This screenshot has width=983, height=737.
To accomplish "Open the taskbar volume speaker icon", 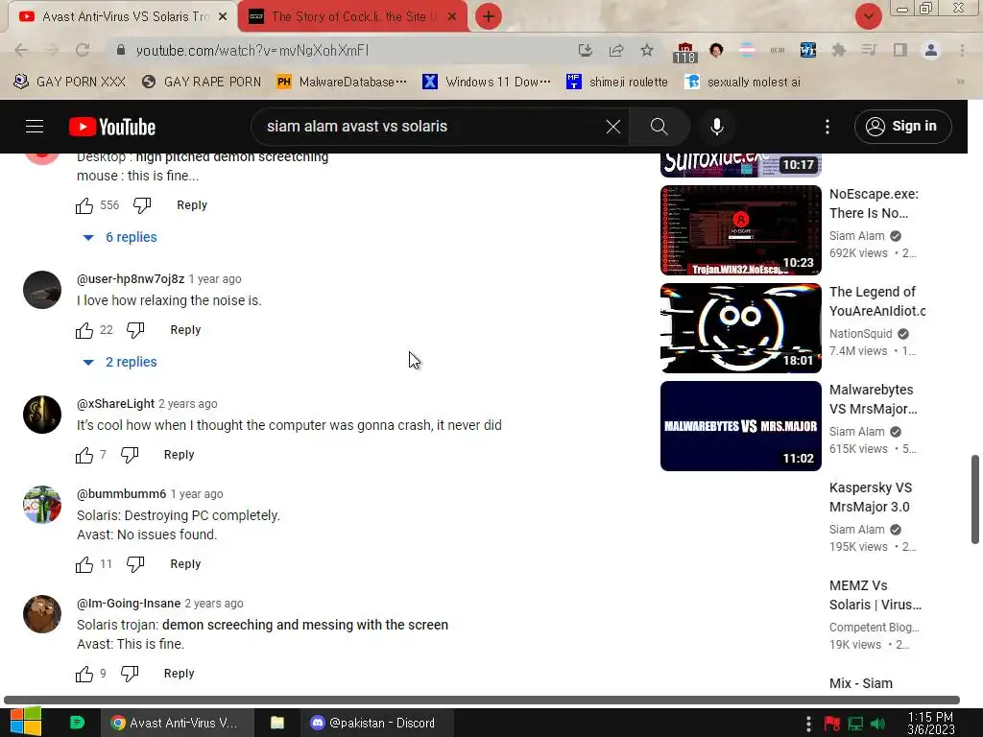I will [877, 724].
